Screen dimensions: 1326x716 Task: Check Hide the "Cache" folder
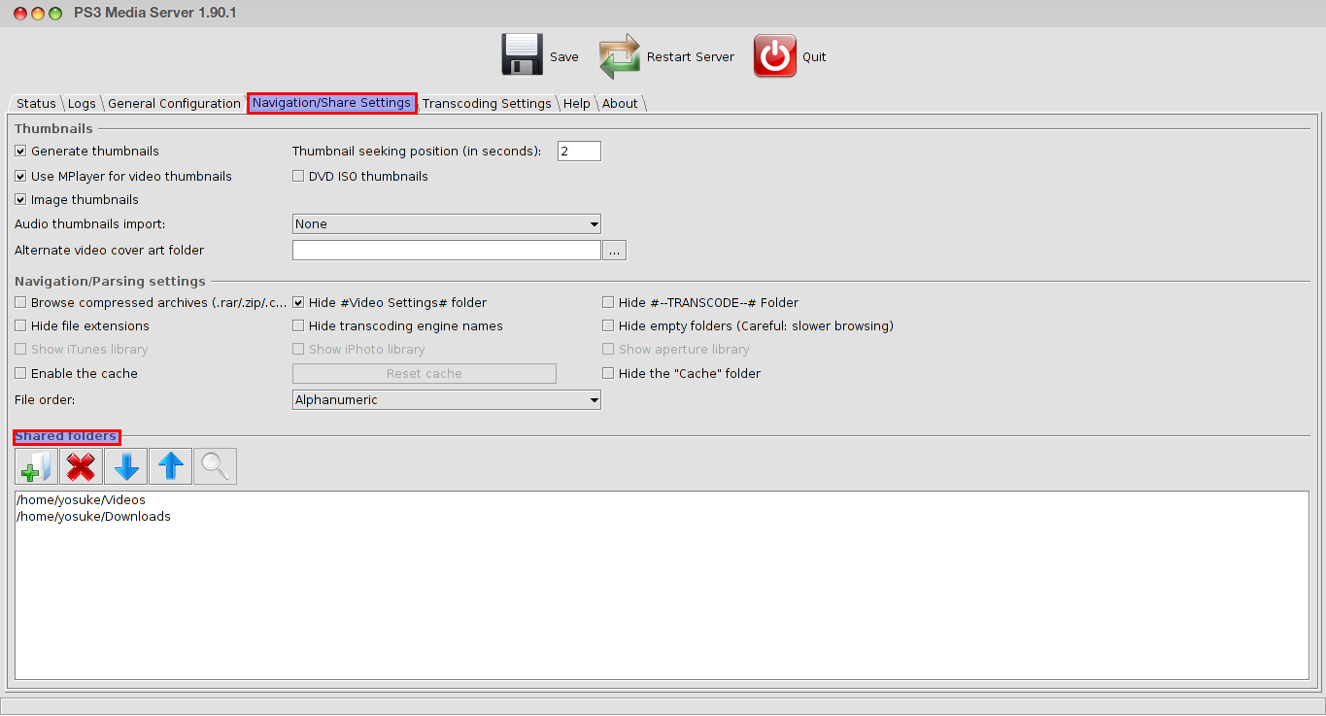(x=608, y=374)
